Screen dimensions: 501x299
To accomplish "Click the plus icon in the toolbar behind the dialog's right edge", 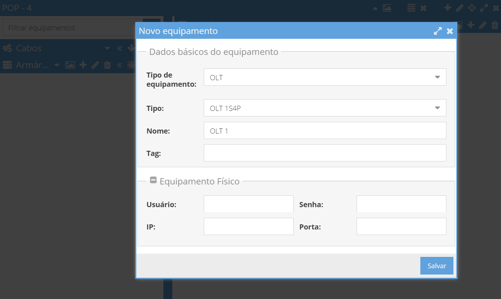I will click(471, 25).
